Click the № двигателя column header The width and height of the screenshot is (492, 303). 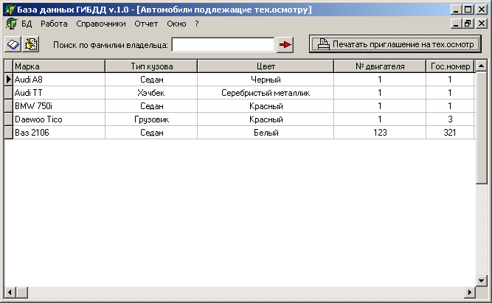pyautogui.click(x=380, y=66)
